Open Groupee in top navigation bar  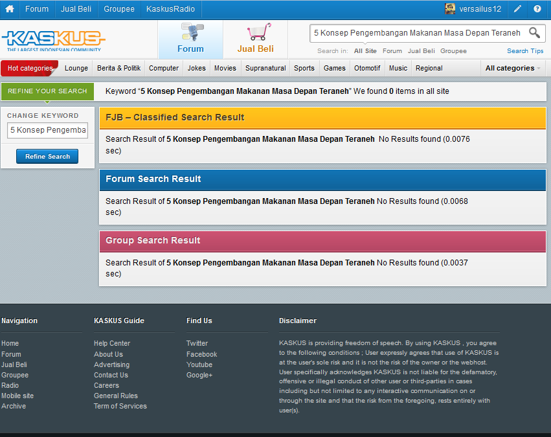119,9
